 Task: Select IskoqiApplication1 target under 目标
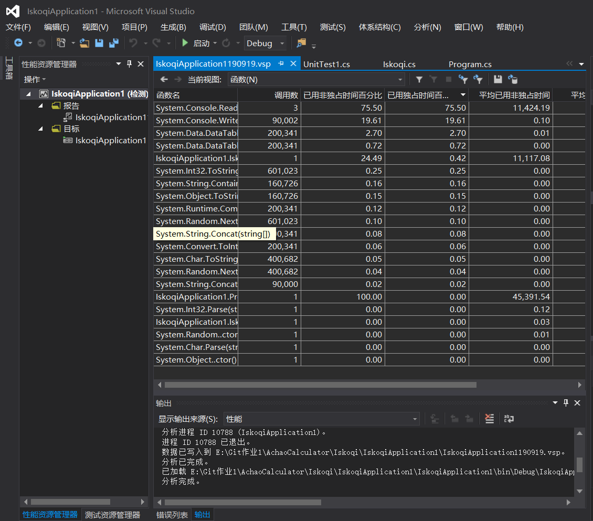pyautogui.click(x=110, y=140)
